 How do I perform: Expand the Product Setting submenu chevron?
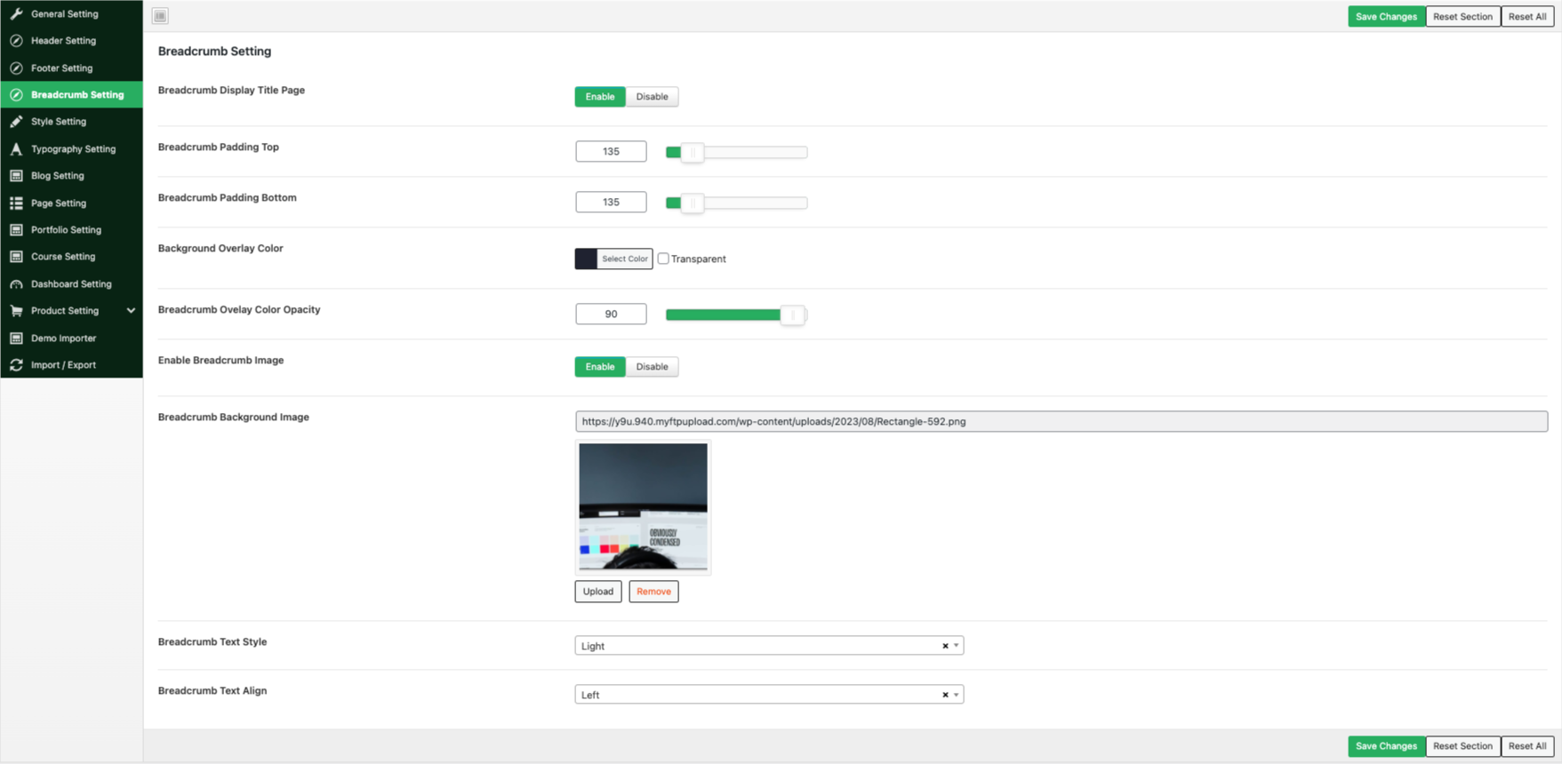(x=131, y=311)
